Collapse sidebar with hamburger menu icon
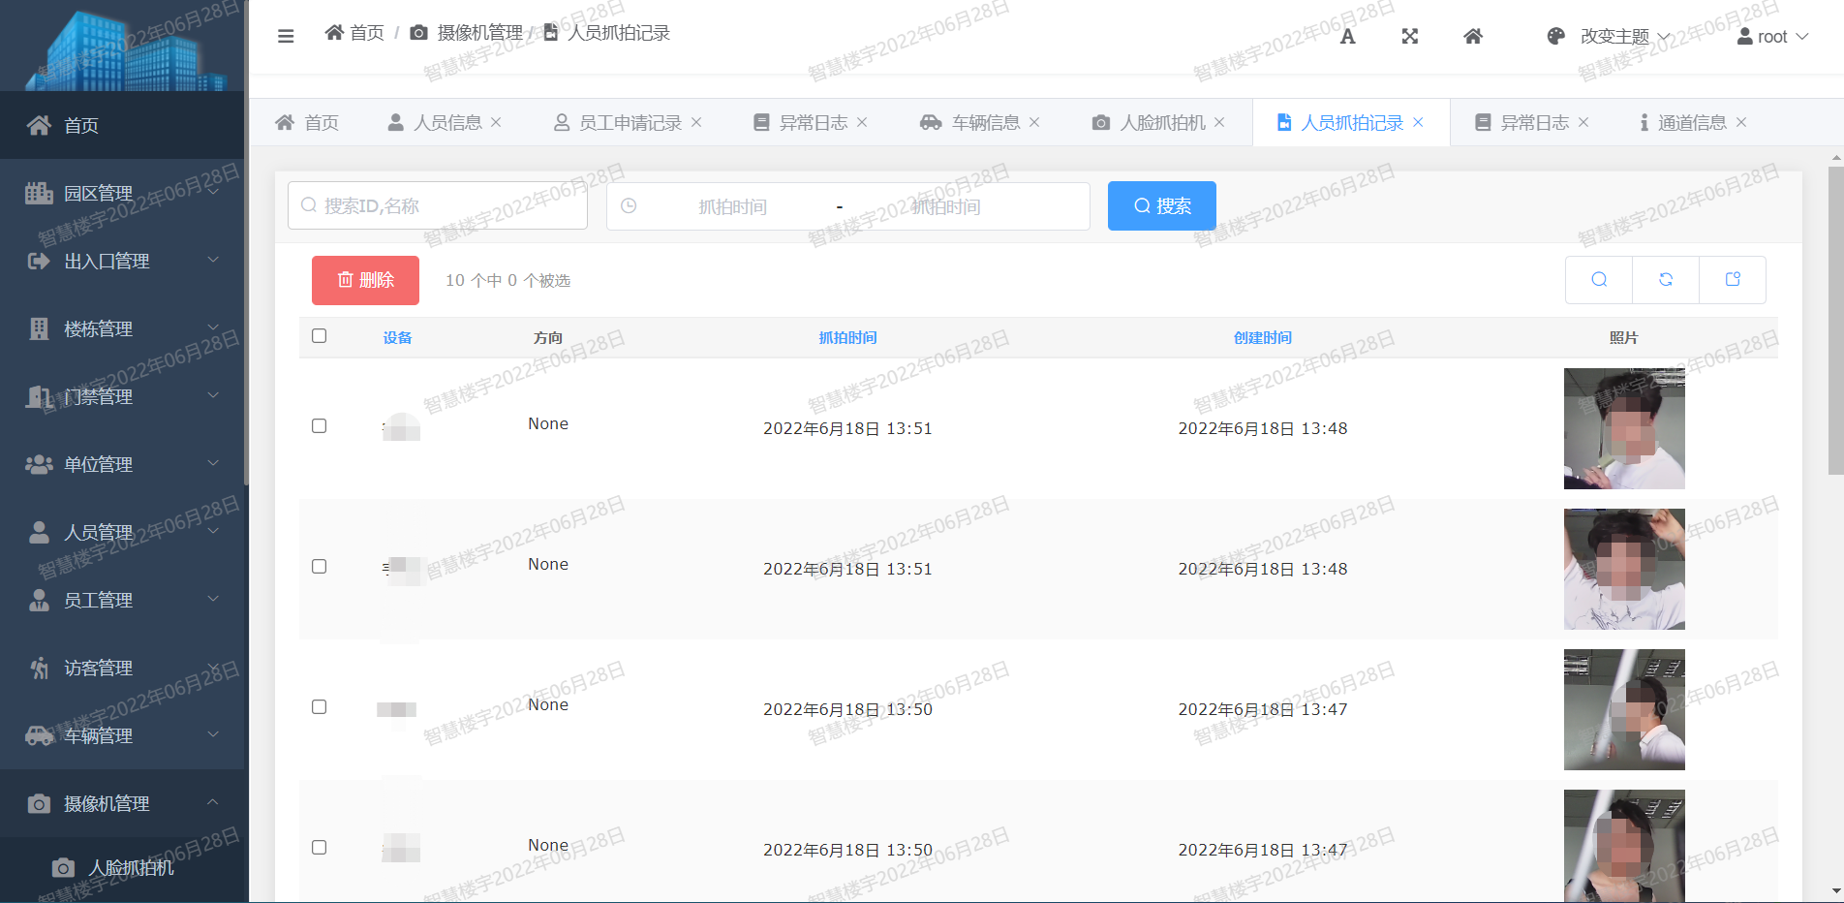This screenshot has width=1844, height=903. (286, 36)
